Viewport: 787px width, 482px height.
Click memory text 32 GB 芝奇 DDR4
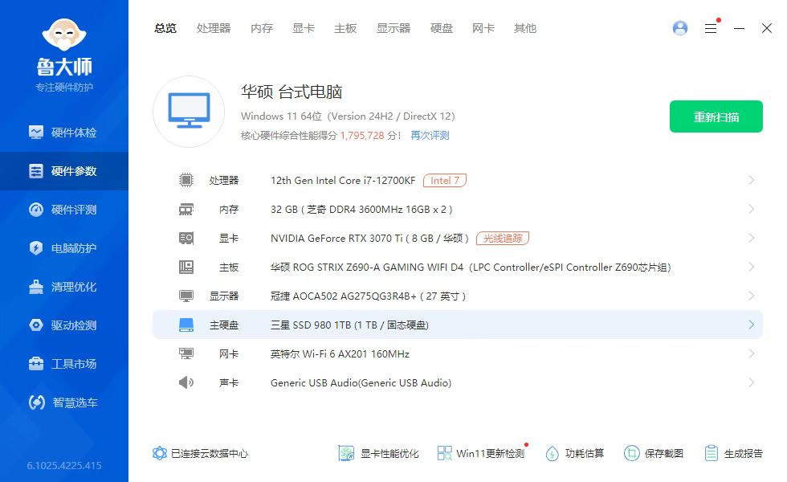coord(361,210)
